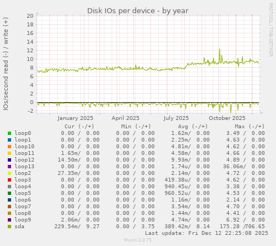Select the sda legend label
Viewport: 276px width, 246px height.
click(19, 227)
